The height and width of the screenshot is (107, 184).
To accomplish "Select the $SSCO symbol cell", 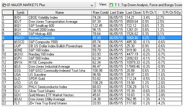I will (x=21, y=42).
